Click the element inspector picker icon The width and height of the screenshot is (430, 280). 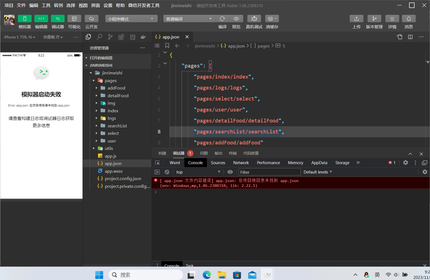[158, 163]
